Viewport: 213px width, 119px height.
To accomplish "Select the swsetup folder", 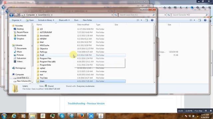I will coord(43,71).
